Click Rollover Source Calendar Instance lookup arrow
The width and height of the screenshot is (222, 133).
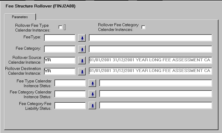tap(82, 60)
